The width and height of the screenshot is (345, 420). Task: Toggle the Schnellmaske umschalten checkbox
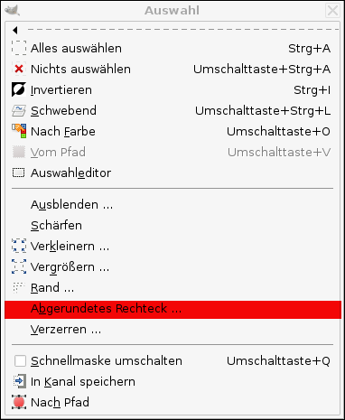coord(20,360)
